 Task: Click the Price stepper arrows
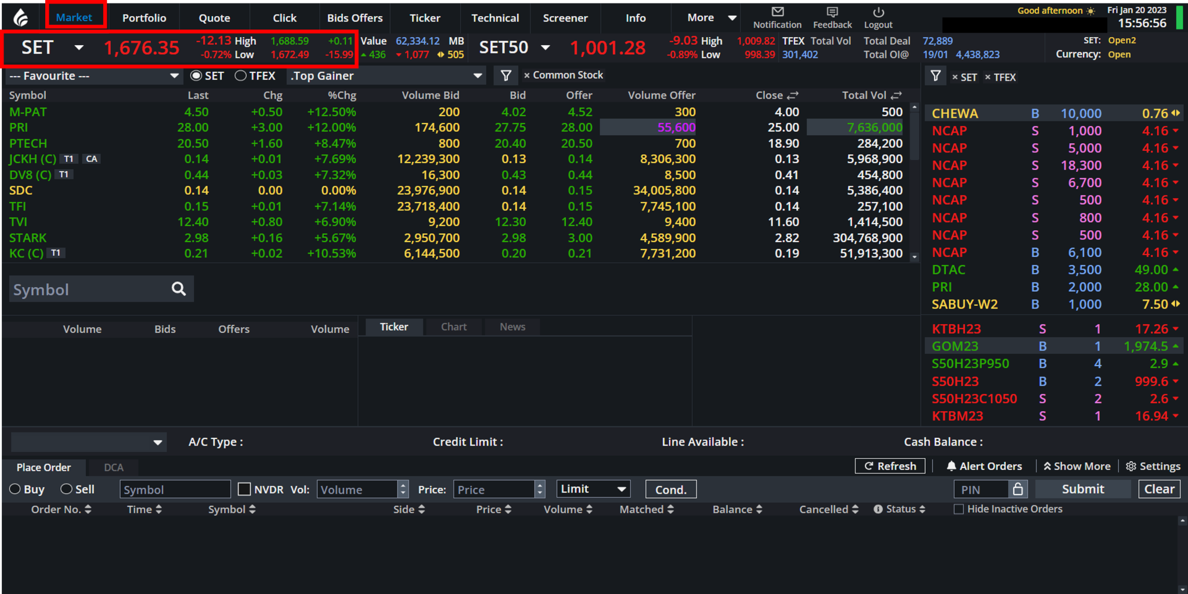[x=540, y=489]
